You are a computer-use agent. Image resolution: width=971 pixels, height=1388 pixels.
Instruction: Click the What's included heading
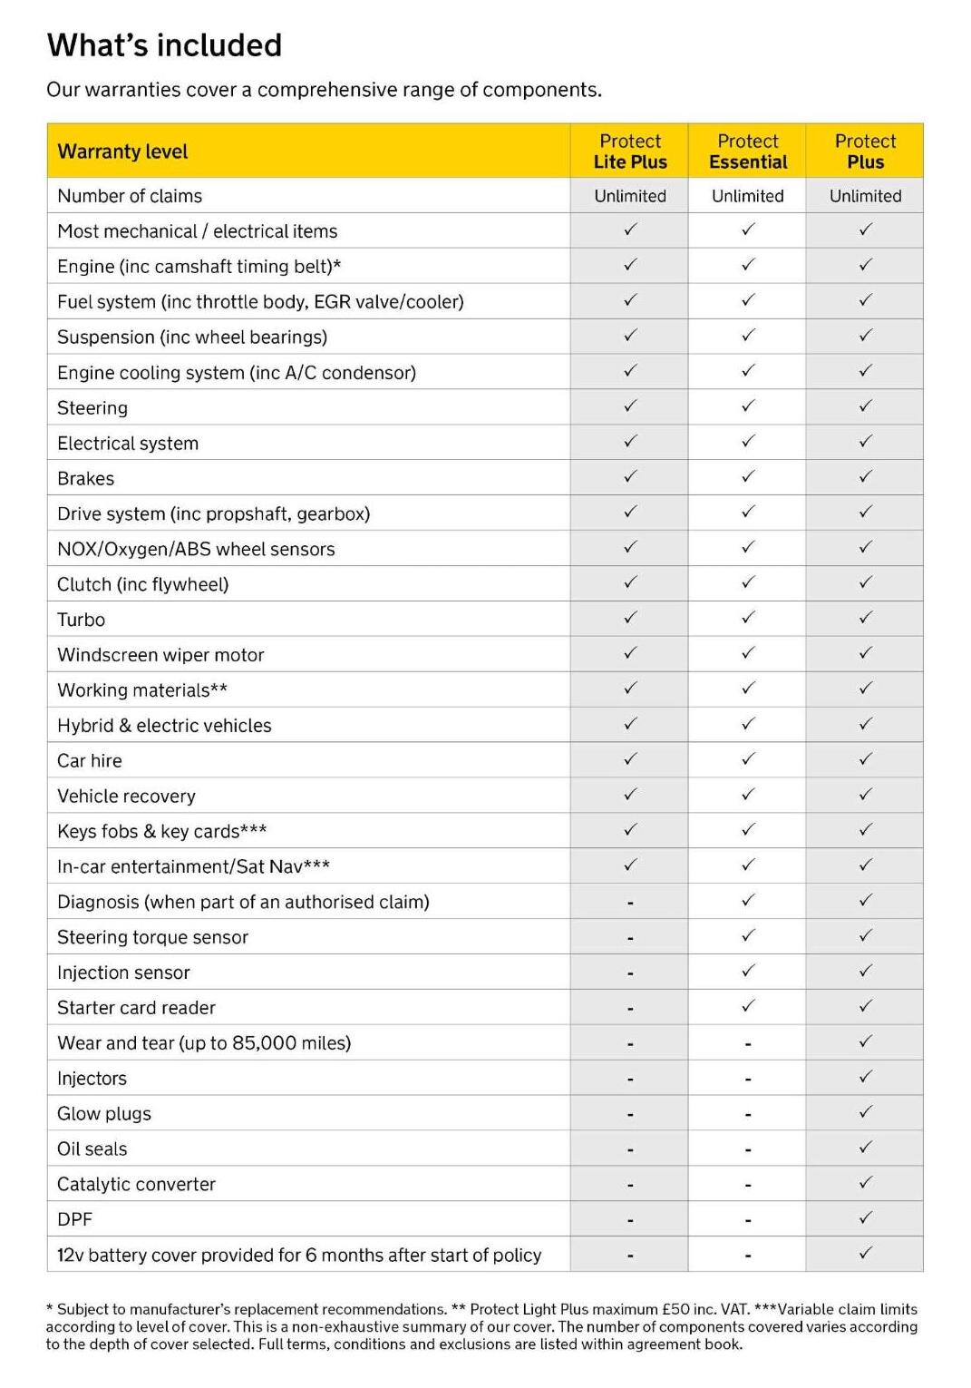[164, 44]
